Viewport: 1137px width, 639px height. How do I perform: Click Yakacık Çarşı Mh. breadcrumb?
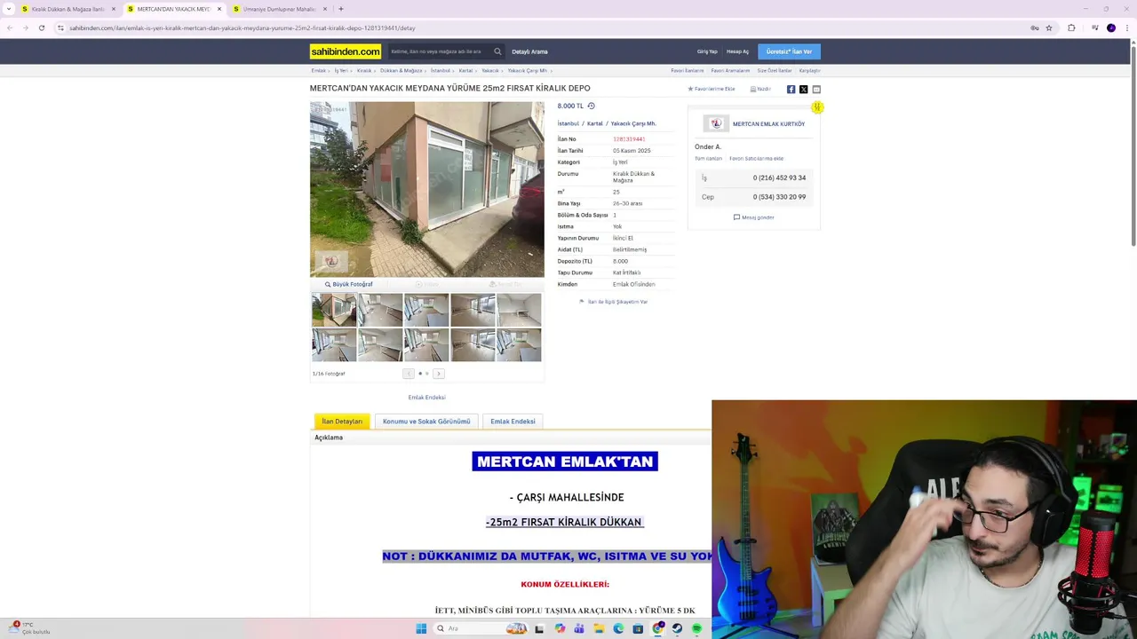pyautogui.click(x=527, y=70)
